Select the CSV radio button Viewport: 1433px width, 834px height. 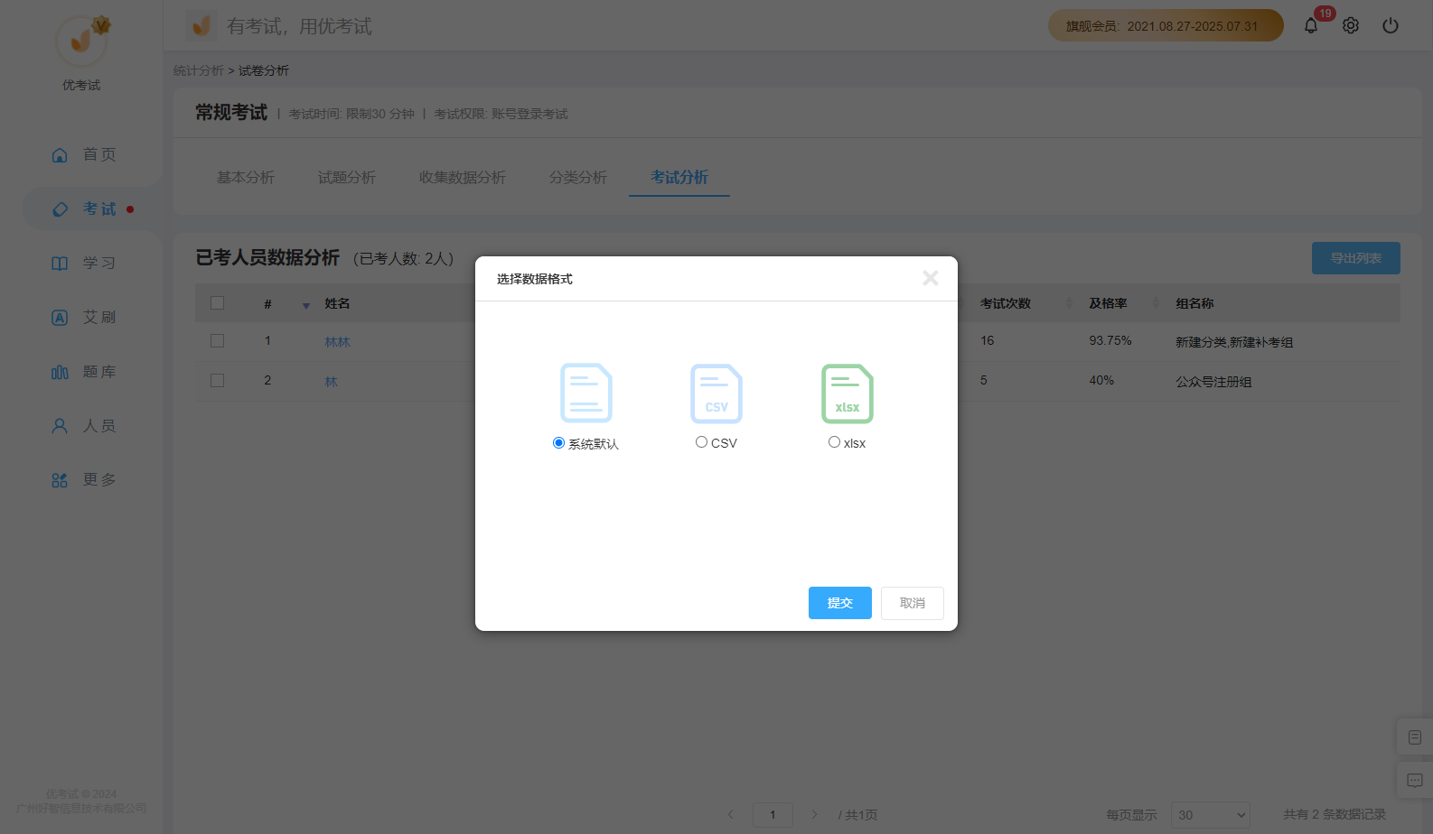pos(701,442)
